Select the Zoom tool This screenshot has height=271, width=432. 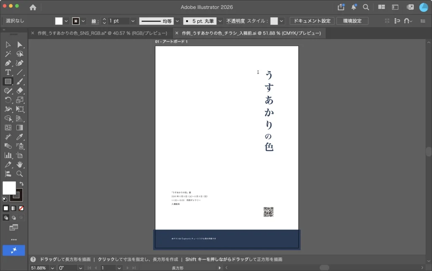click(19, 174)
